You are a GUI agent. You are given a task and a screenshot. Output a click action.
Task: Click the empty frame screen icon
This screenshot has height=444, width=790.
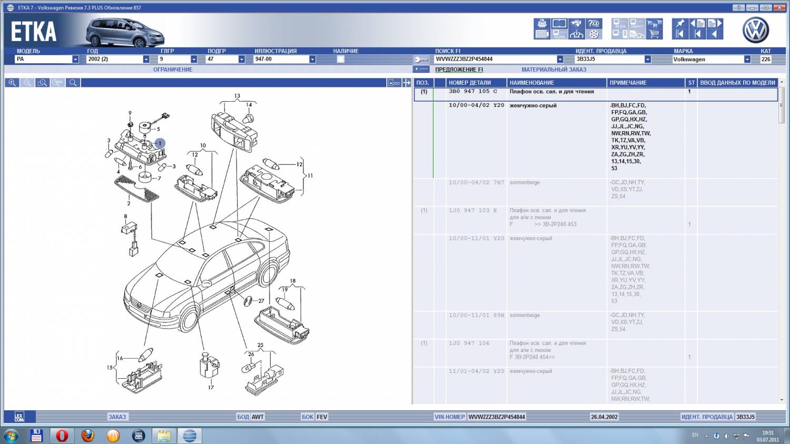tap(559, 24)
